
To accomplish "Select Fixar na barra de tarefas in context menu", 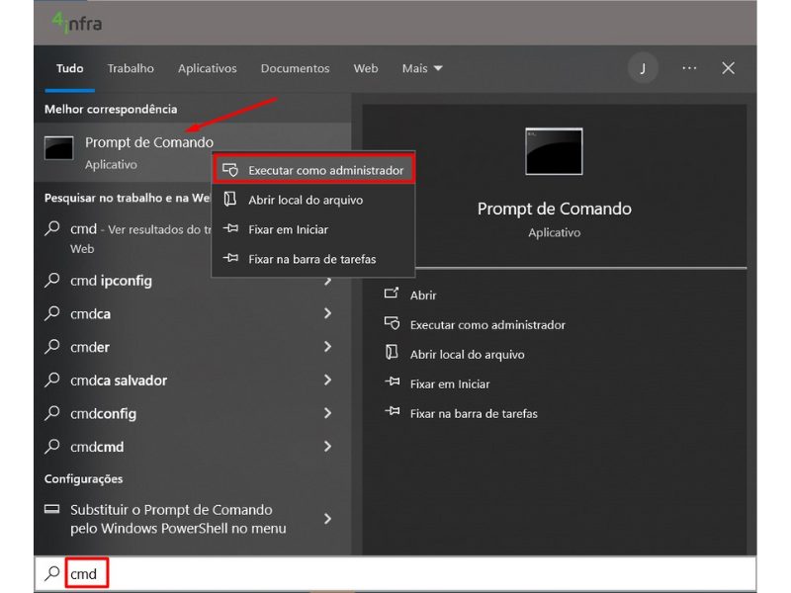I will point(311,259).
